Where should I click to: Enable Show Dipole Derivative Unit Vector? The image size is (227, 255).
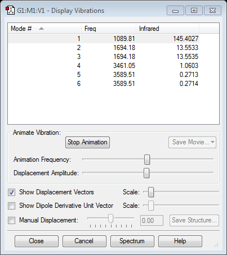pos(11,206)
